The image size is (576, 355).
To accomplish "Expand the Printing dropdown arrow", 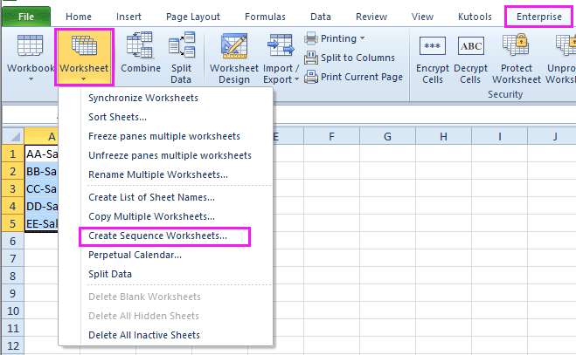I will (x=363, y=38).
